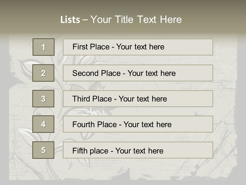Click 'Your Title Text Here' in heading
246x185 pixels.
pos(136,20)
